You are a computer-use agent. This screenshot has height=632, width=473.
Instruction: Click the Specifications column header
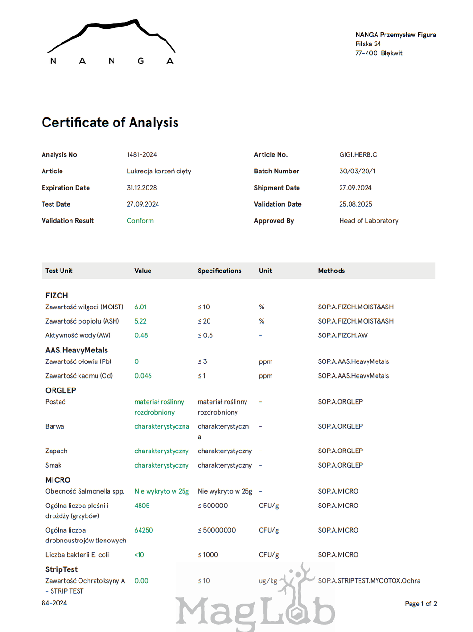pos(219,271)
